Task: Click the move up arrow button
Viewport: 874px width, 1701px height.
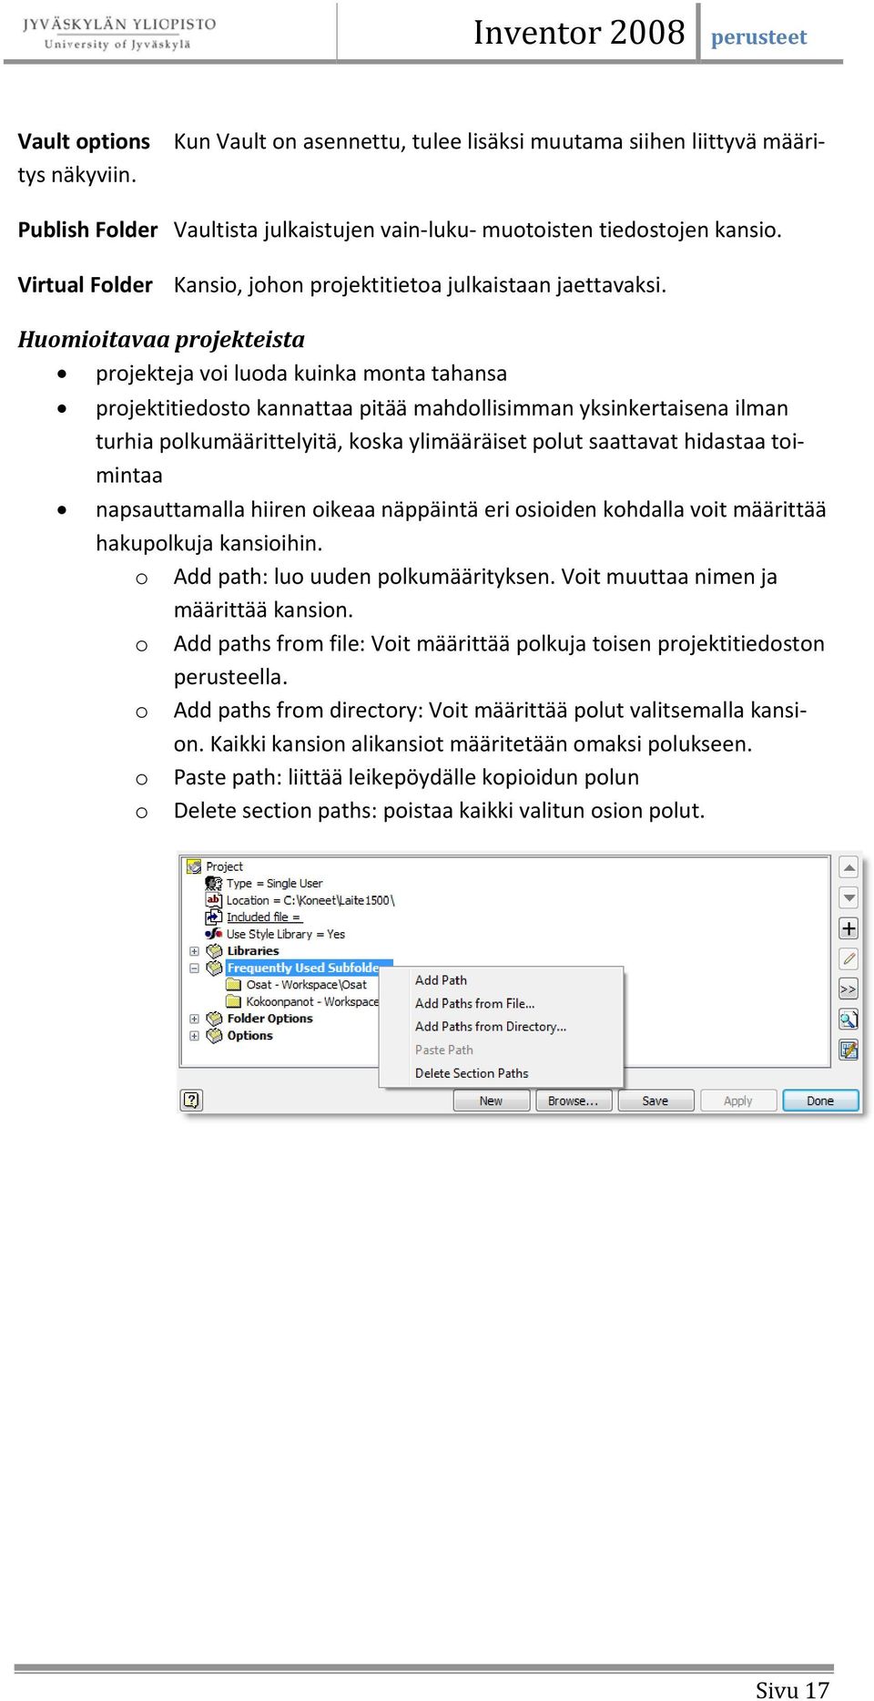Action: [x=849, y=868]
